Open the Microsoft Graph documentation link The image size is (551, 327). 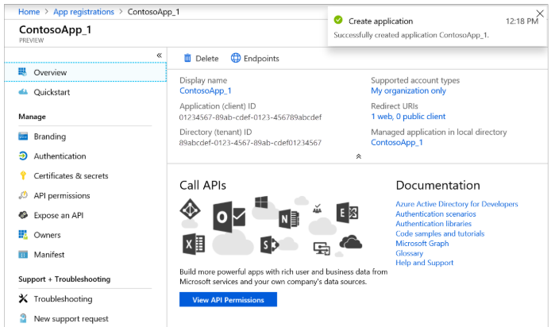pos(422,243)
